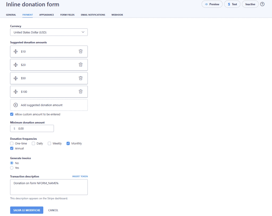272x216 pixels.
Task: Uncheck Allow custom amount to be entered
Action: click(x=12, y=114)
